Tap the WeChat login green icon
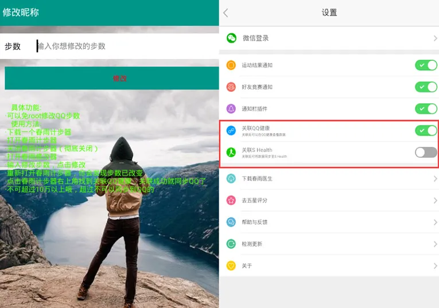439x308 pixels. click(x=231, y=38)
